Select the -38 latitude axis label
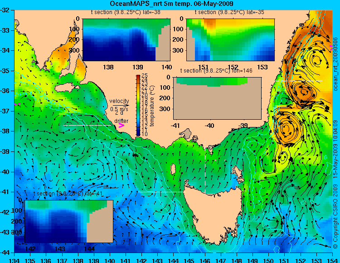This screenshot has height=263, width=340. (x=5, y=131)
